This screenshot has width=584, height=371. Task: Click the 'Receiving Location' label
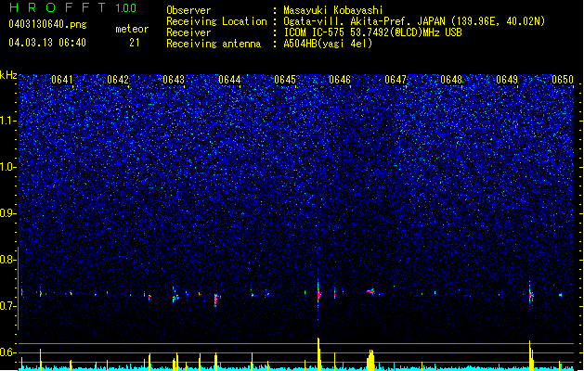click(x=216, y=21)
